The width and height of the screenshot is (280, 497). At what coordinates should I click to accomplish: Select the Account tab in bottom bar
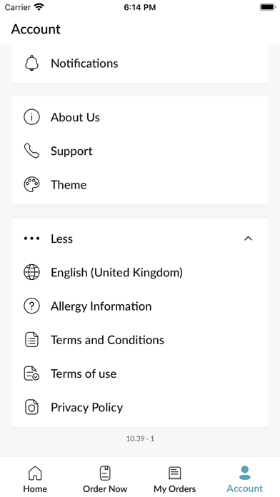click(x=245, y=479)
